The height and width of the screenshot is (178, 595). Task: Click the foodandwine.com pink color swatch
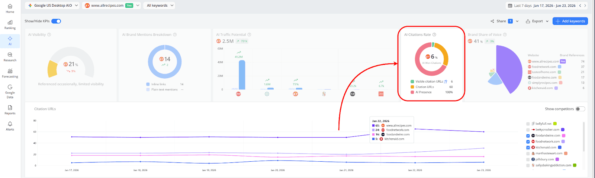(563, 136)
